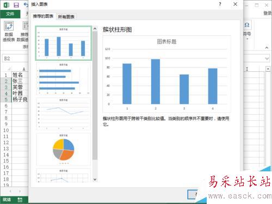Viewport: 272px width, 204px height.
Task: Select the horizontal bar chart thumbnail
Action: pos(64,78)
